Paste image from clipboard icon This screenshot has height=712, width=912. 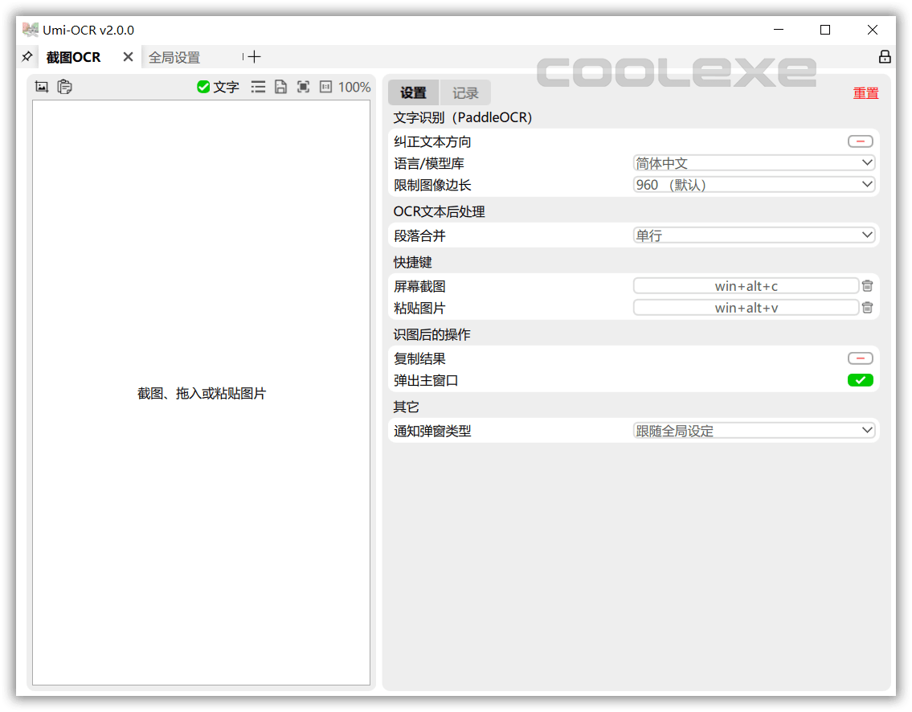tap(64, 86)
